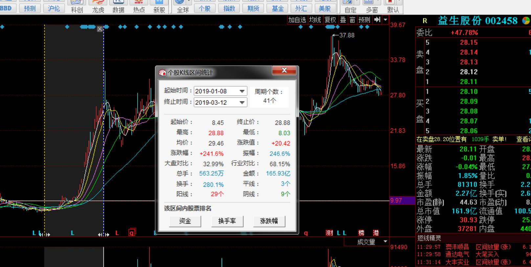This screenshot has height=267, width=531.
Task: Click the 沪伦 toolbar button
Action: point(54,8)
